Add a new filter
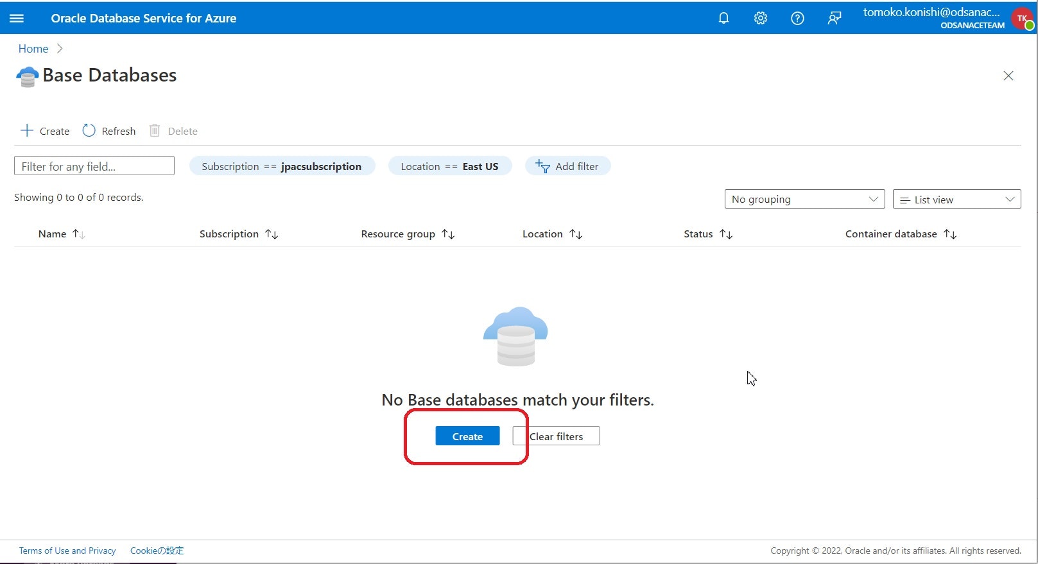Viewport: 1038px width, 564px height. [567, 166]
